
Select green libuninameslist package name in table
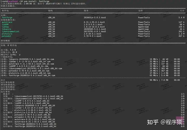pyautogui.click(x=10, y=31)
